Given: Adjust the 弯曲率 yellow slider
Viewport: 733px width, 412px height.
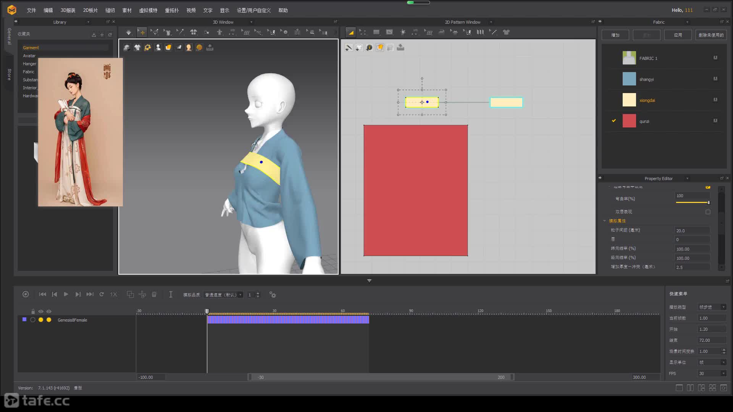Looking at the screenshot, I should coord(693,203).
